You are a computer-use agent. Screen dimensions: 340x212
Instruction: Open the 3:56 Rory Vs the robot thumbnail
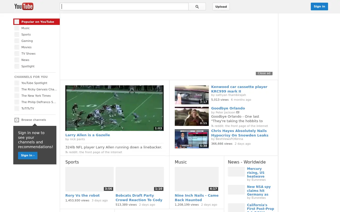coord(90,179)
